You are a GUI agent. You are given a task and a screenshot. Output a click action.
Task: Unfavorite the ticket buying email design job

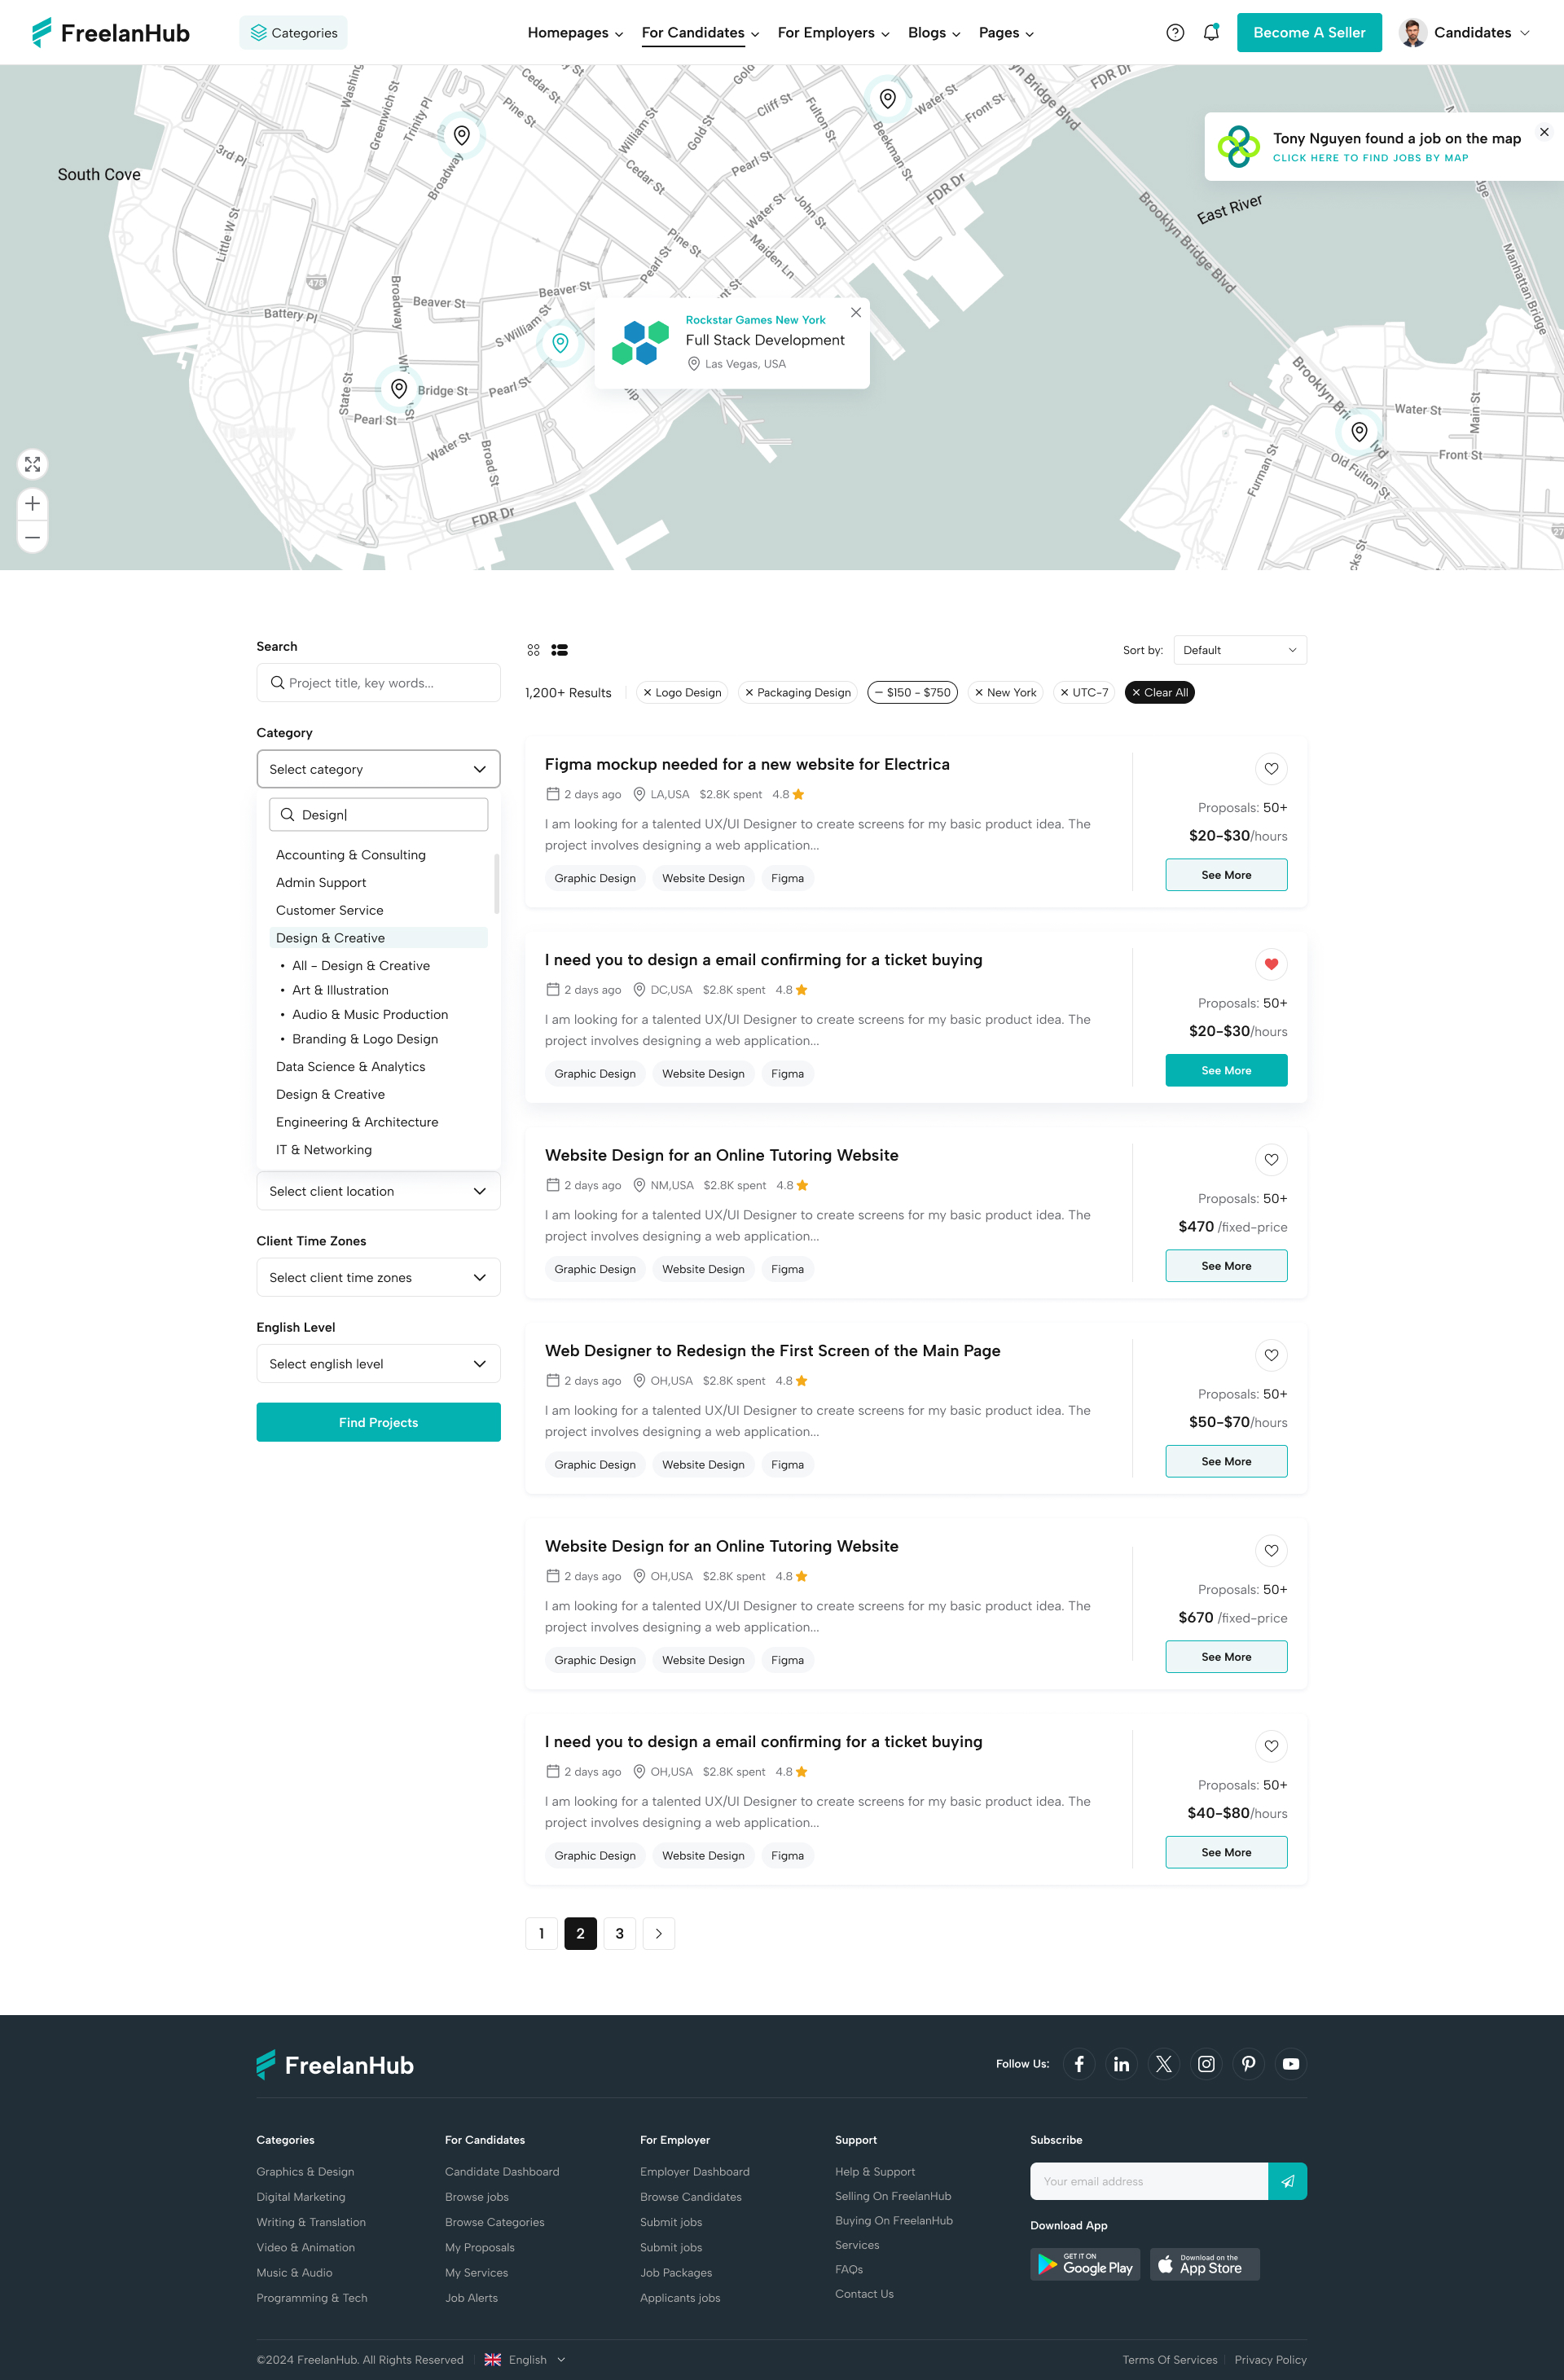[x=1270, y=964]
